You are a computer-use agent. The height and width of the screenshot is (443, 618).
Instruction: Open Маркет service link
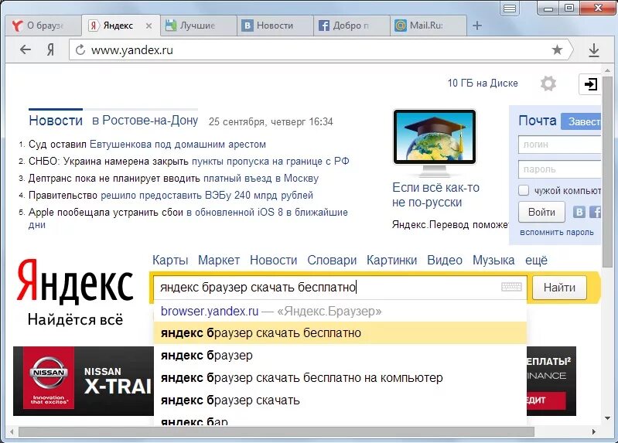tap(219, 260)
